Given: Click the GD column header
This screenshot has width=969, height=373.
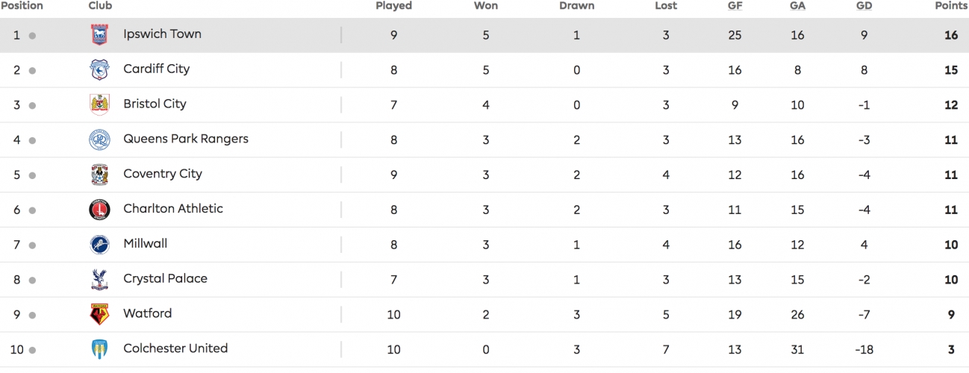Looking at the screenshot, I should [864, 6].
